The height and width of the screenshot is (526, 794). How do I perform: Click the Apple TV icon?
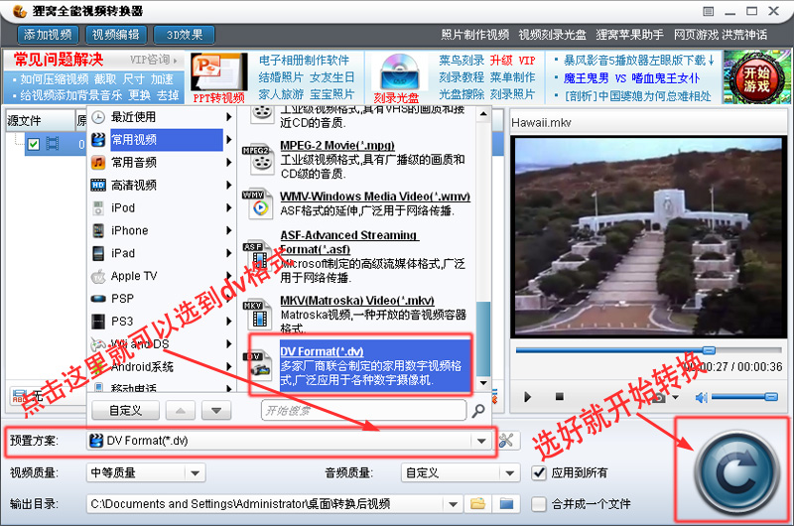(x=98, y=277)
